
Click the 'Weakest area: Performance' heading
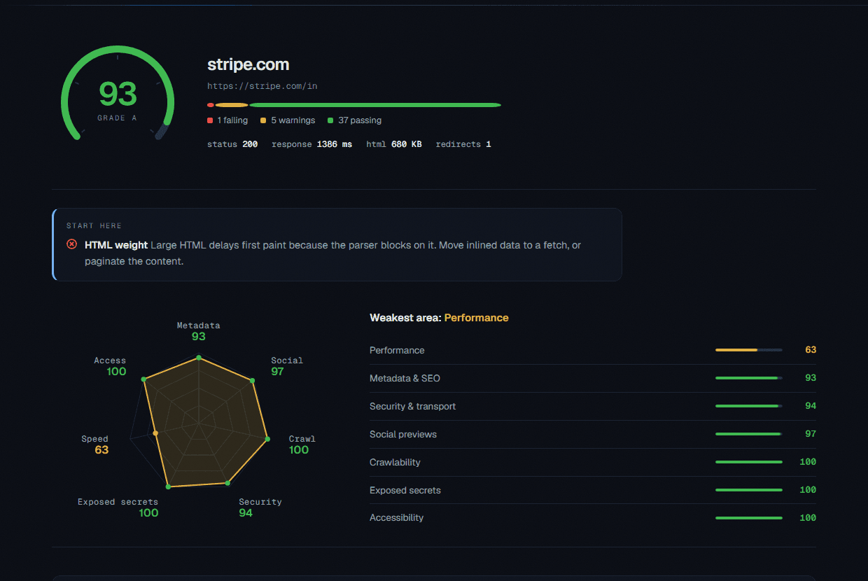(x=439, y=318)
